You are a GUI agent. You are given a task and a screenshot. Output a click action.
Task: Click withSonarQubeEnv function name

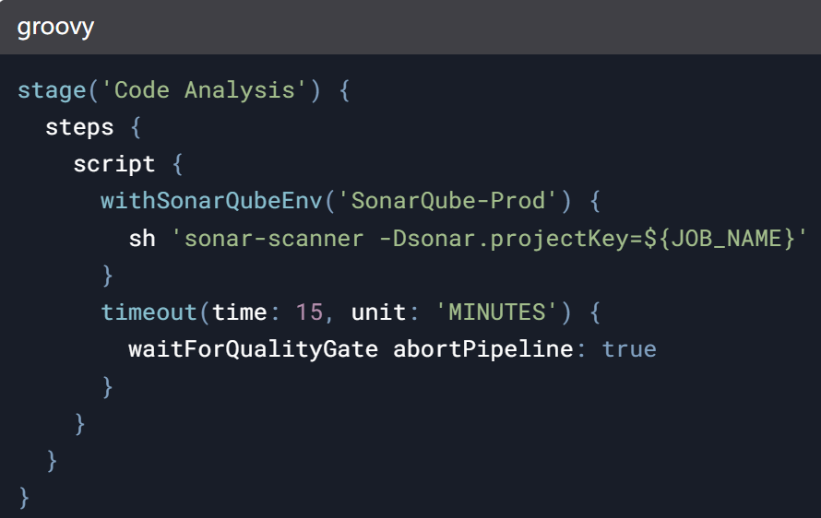(x=211, y=201)
